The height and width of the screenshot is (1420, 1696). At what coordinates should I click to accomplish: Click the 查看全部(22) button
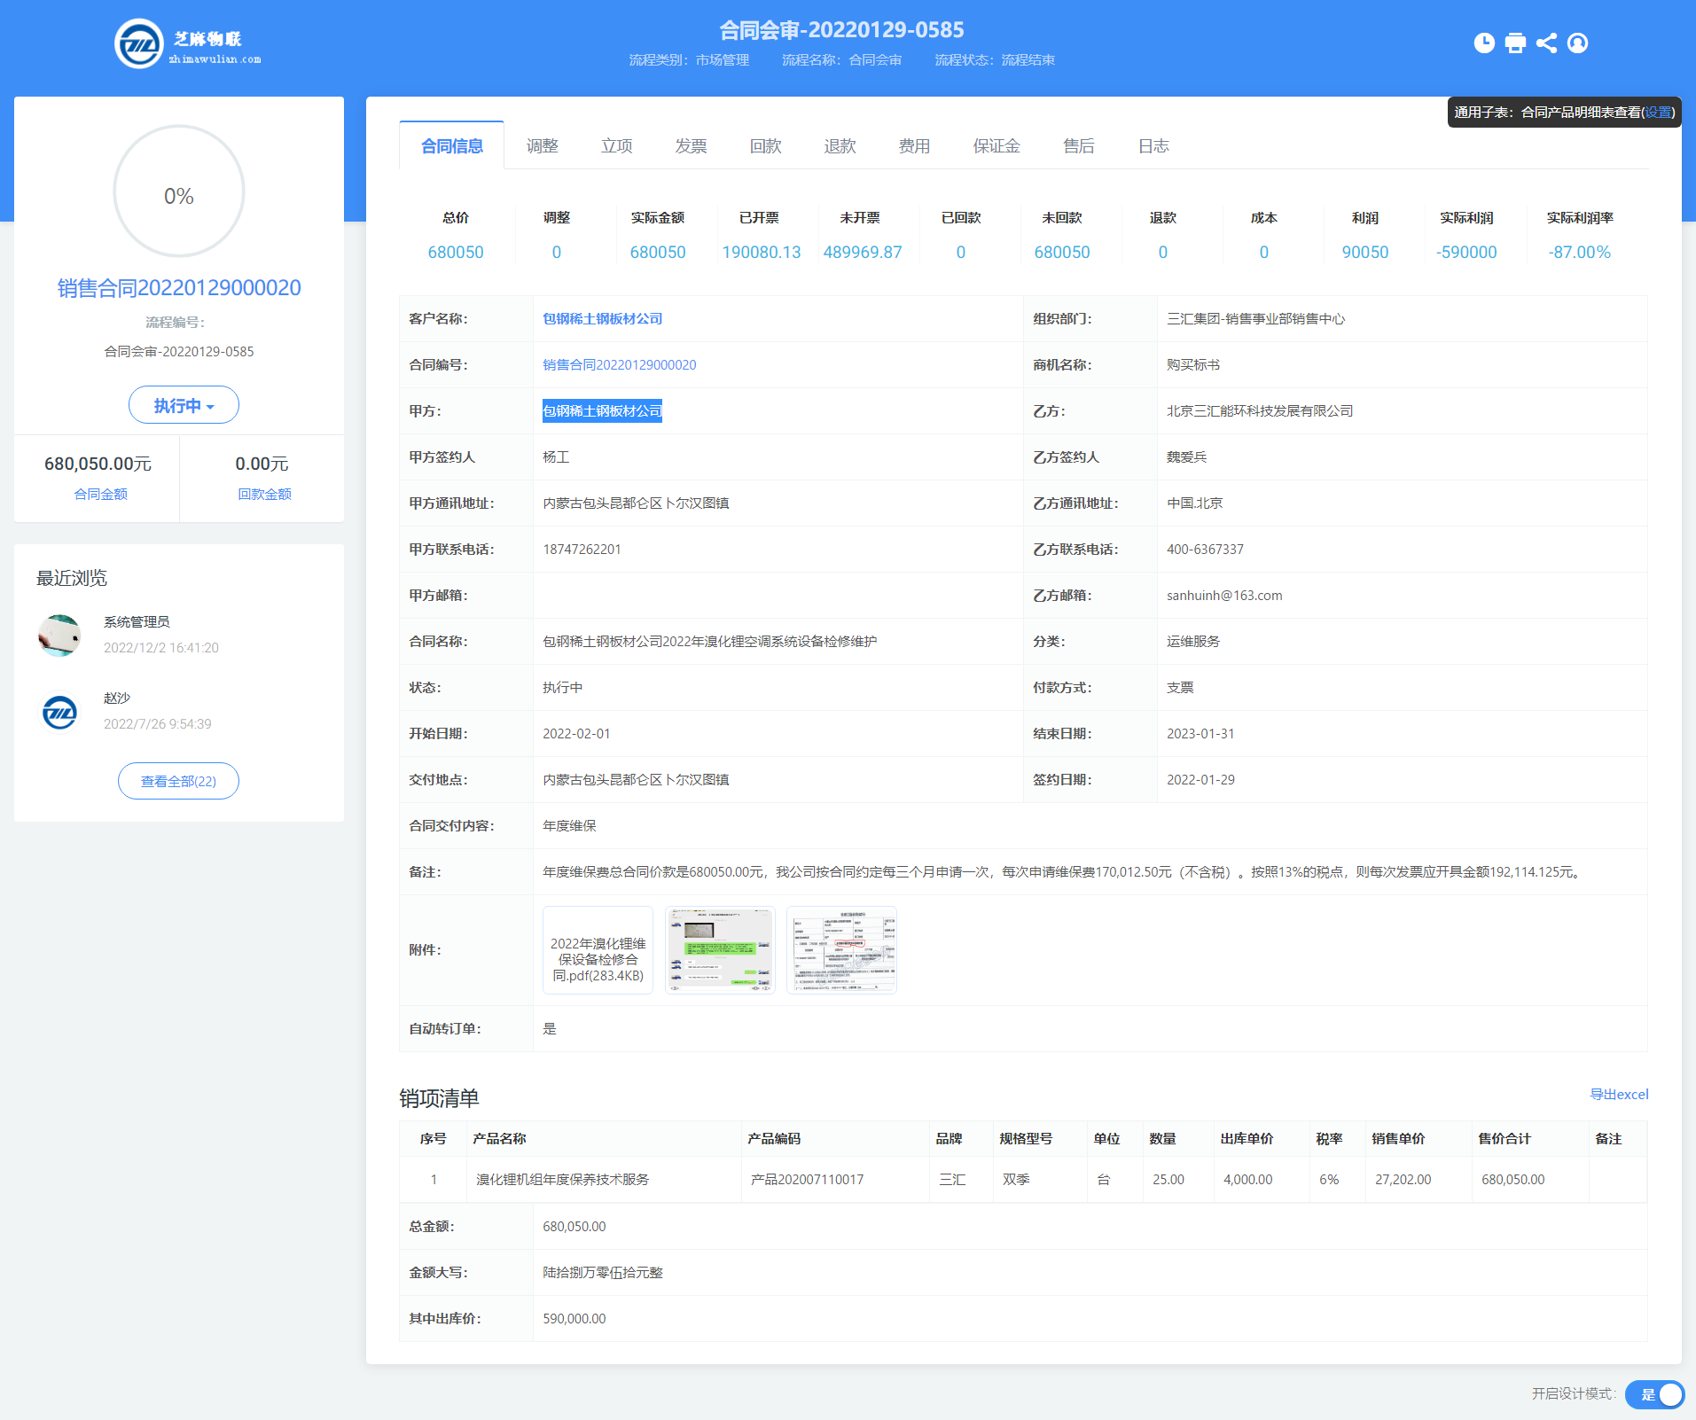178,781
